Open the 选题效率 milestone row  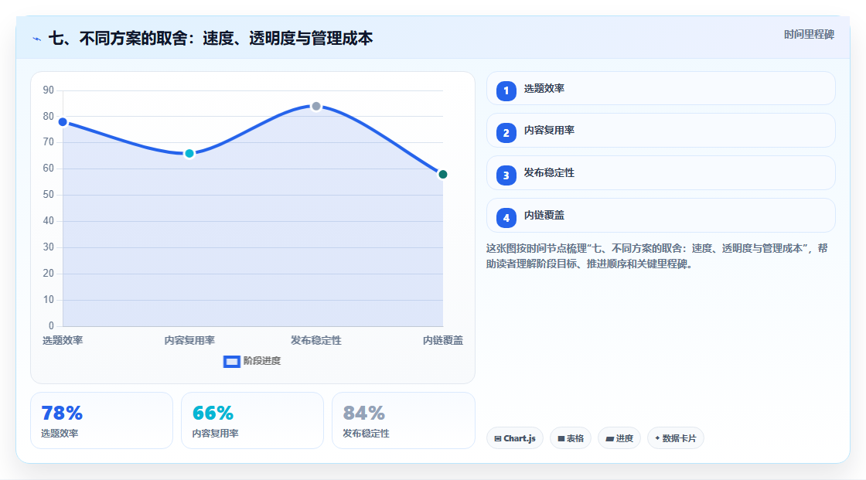(x=660, y=88)
